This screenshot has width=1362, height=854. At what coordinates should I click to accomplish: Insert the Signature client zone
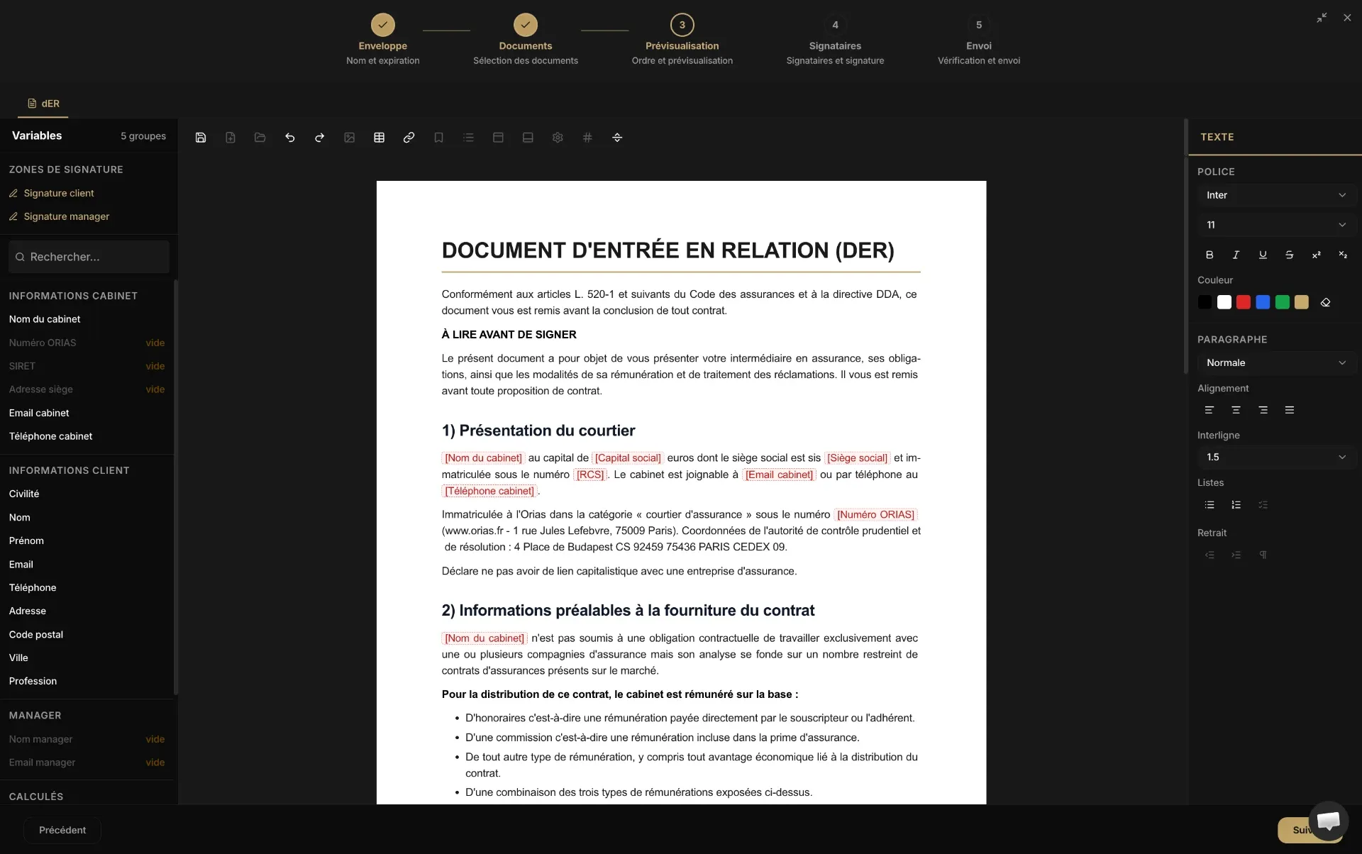59,193
